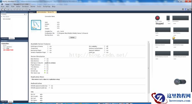Click the Connections graph
Viewport: 192px width, 104px height.
[x=181, y=18]
